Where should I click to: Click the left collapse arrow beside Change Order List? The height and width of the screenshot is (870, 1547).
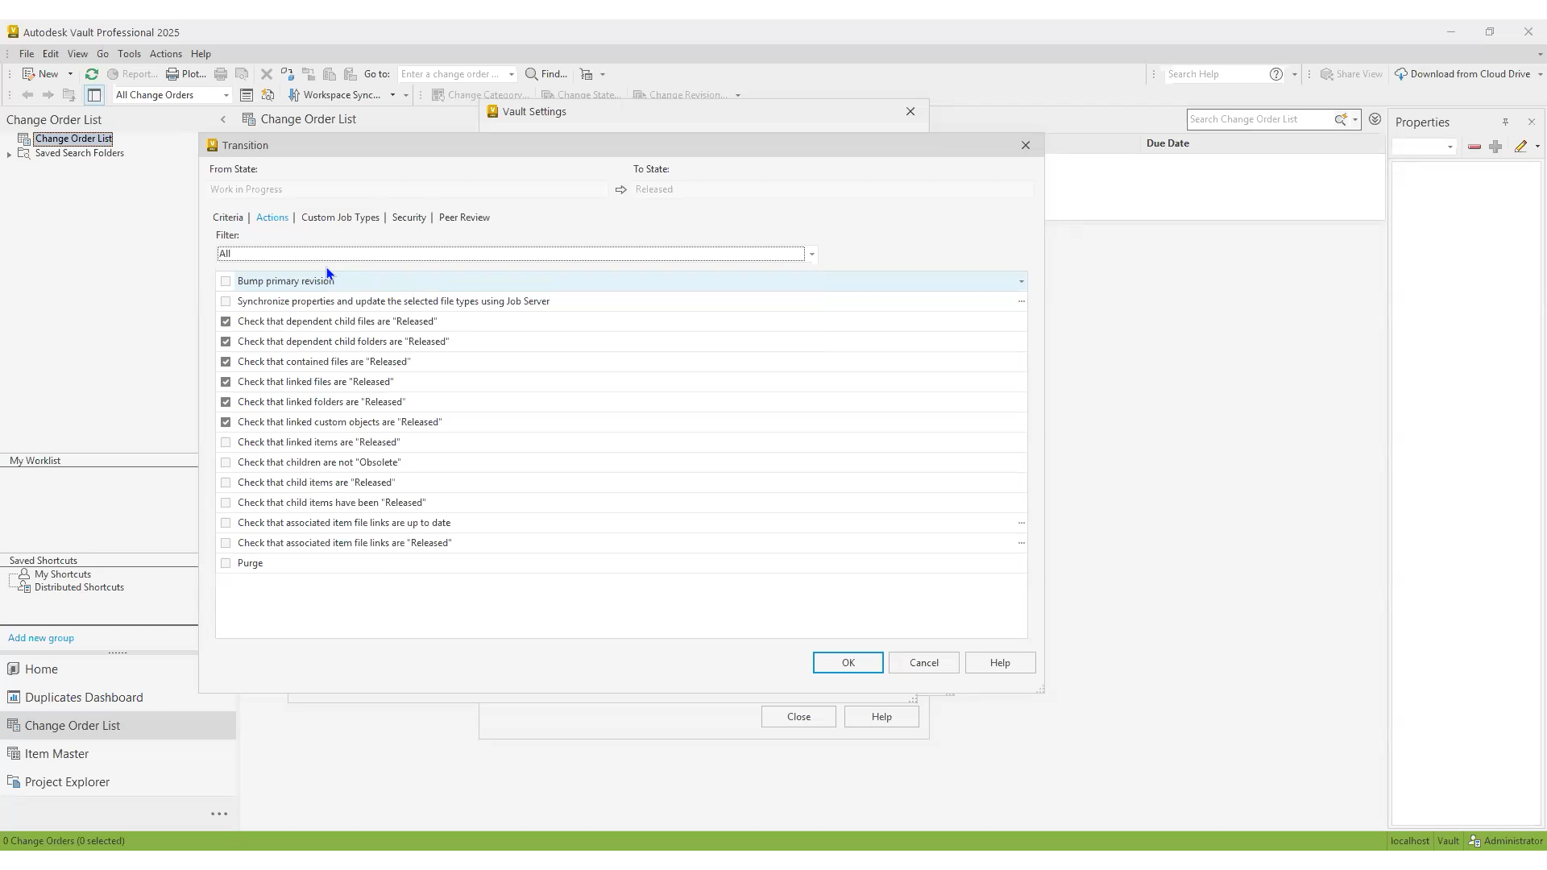(223, 119)
